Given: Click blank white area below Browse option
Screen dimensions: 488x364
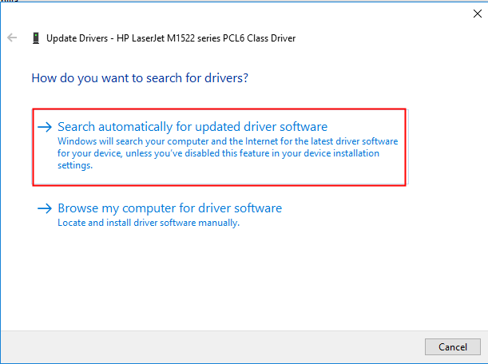Looking at the screenshot, I should pyautogui.click(x=240, y=279).
